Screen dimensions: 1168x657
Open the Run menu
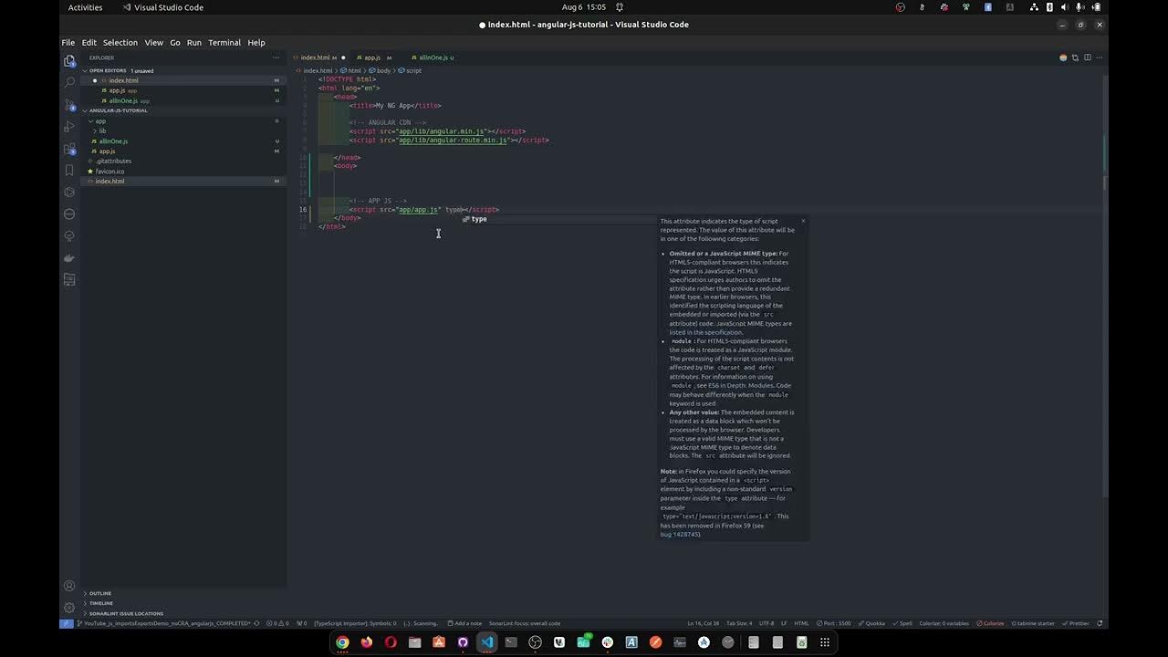pos(193,42)
